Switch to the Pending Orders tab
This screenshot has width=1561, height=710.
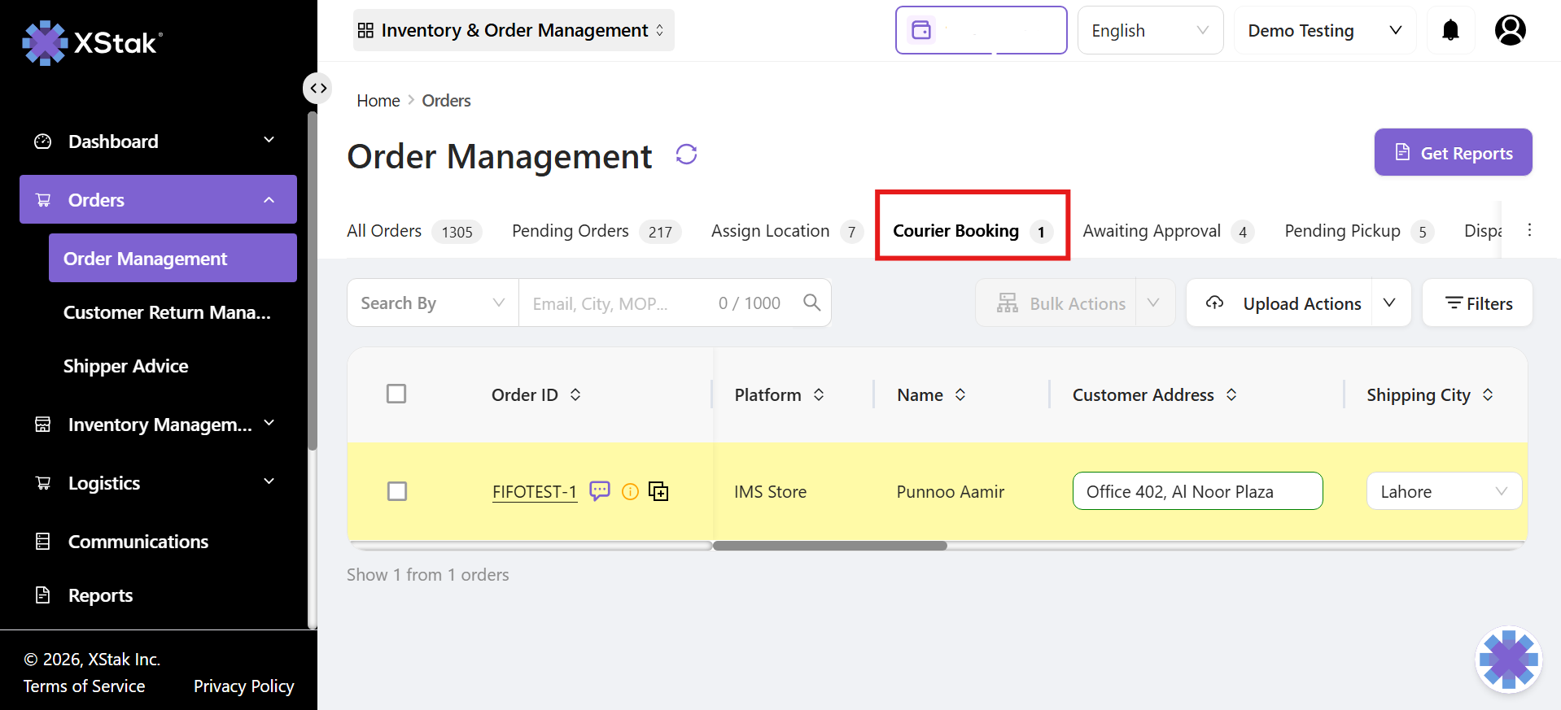click(x=571, y=231)
